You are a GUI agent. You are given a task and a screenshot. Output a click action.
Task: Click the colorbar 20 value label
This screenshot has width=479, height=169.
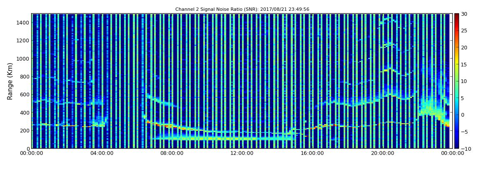pyautogui.click(x=464, y=47)
